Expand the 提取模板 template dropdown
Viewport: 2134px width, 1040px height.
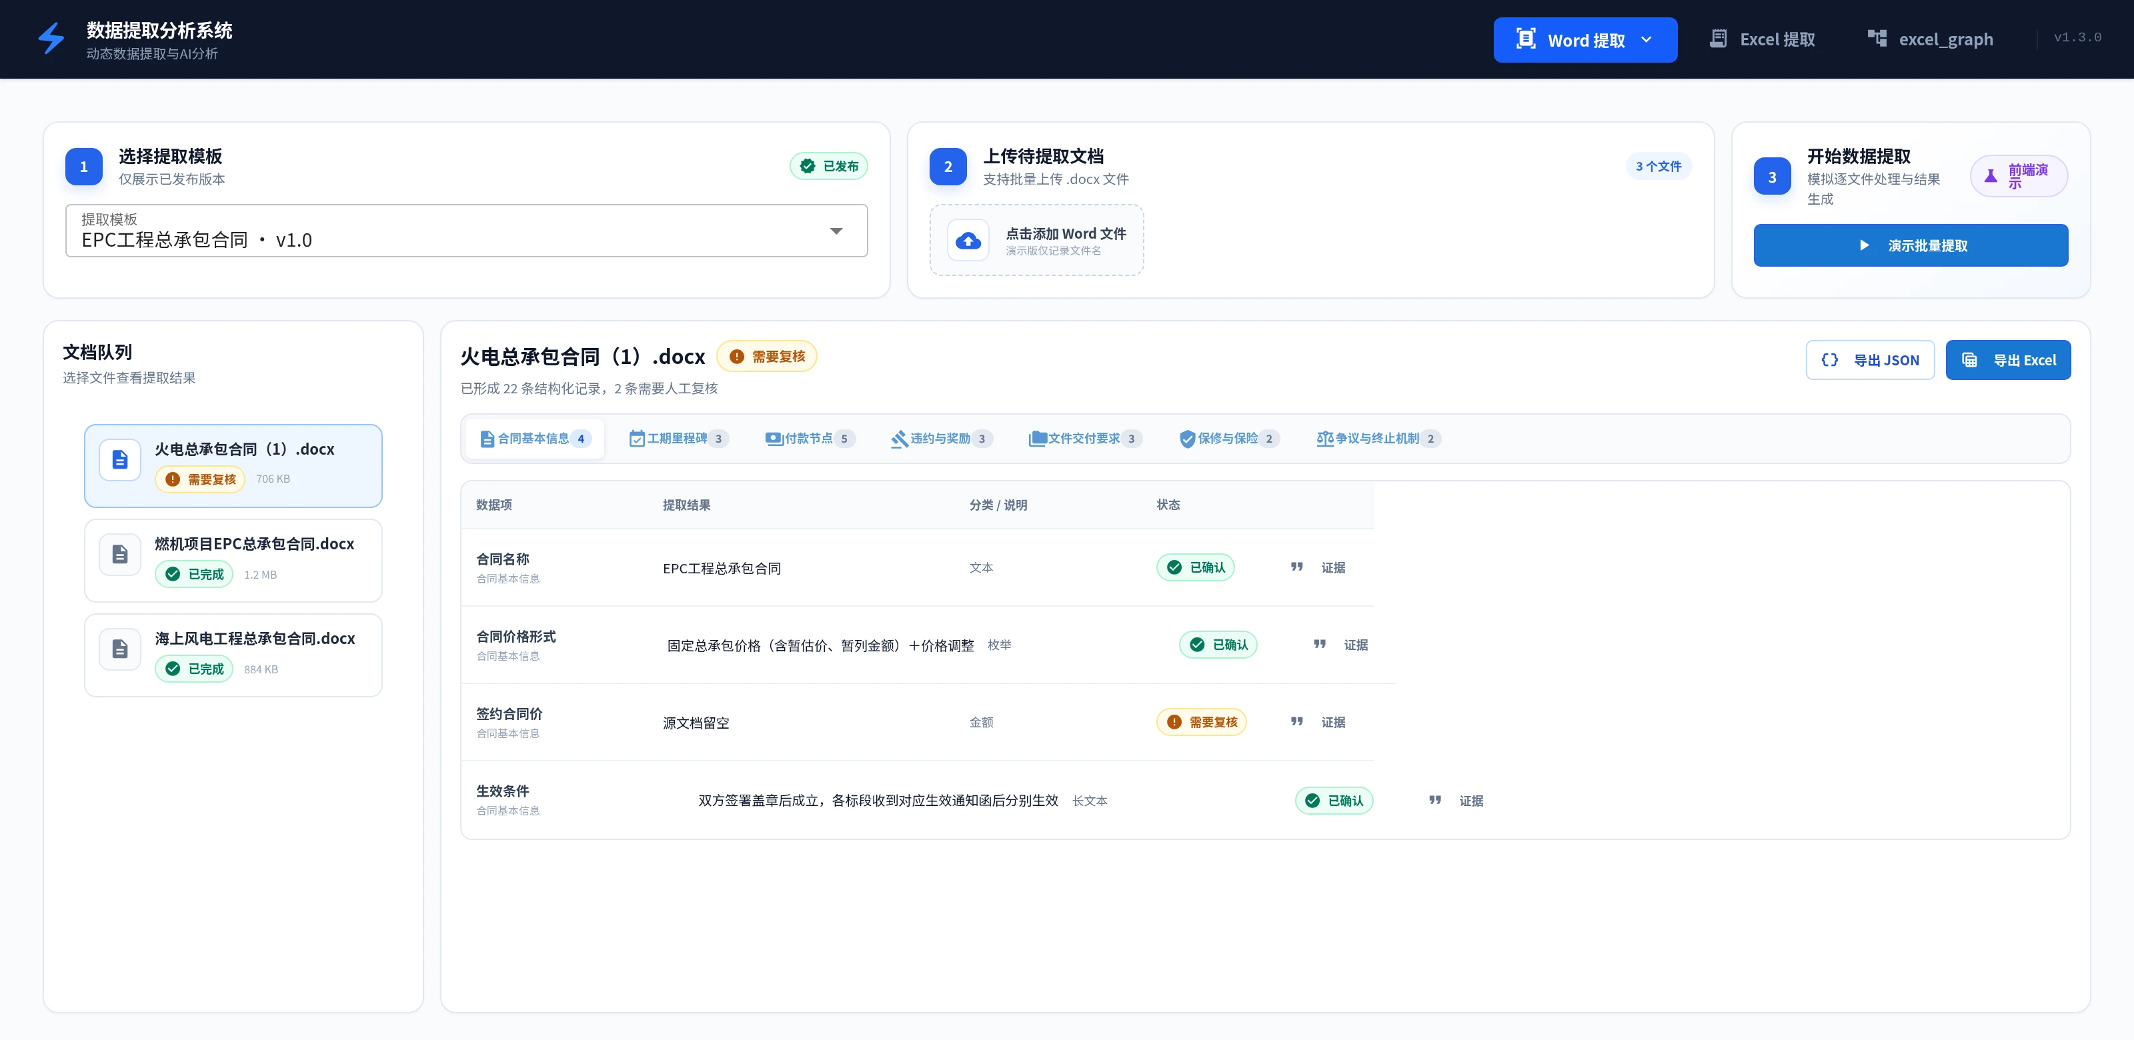466,231
